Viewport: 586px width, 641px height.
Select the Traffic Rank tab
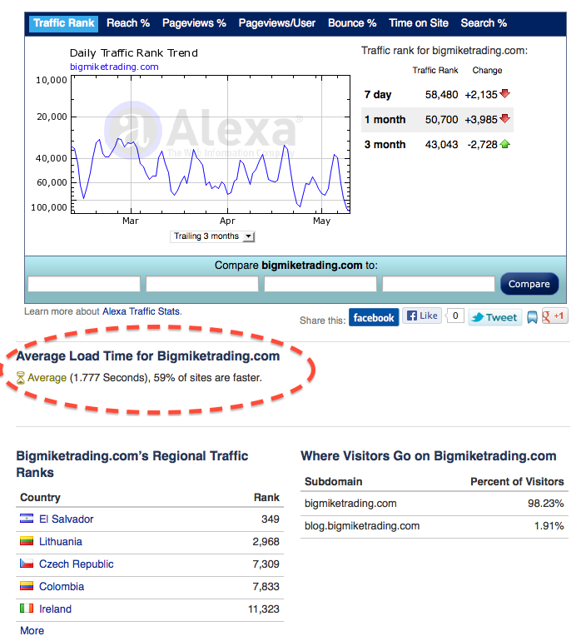click(x=63, y=23)
